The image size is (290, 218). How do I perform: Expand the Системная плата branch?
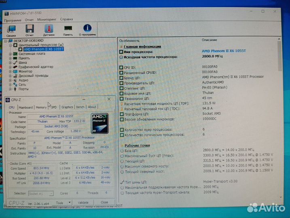(x=11, y=54)
